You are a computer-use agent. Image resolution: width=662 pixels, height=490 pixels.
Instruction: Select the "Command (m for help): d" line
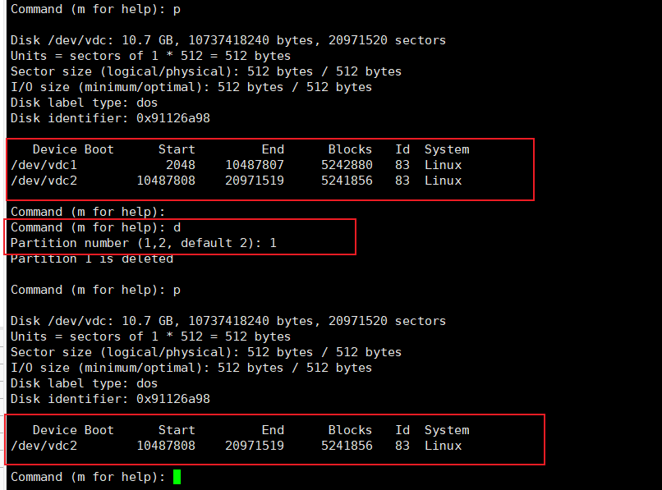[96, 228]
